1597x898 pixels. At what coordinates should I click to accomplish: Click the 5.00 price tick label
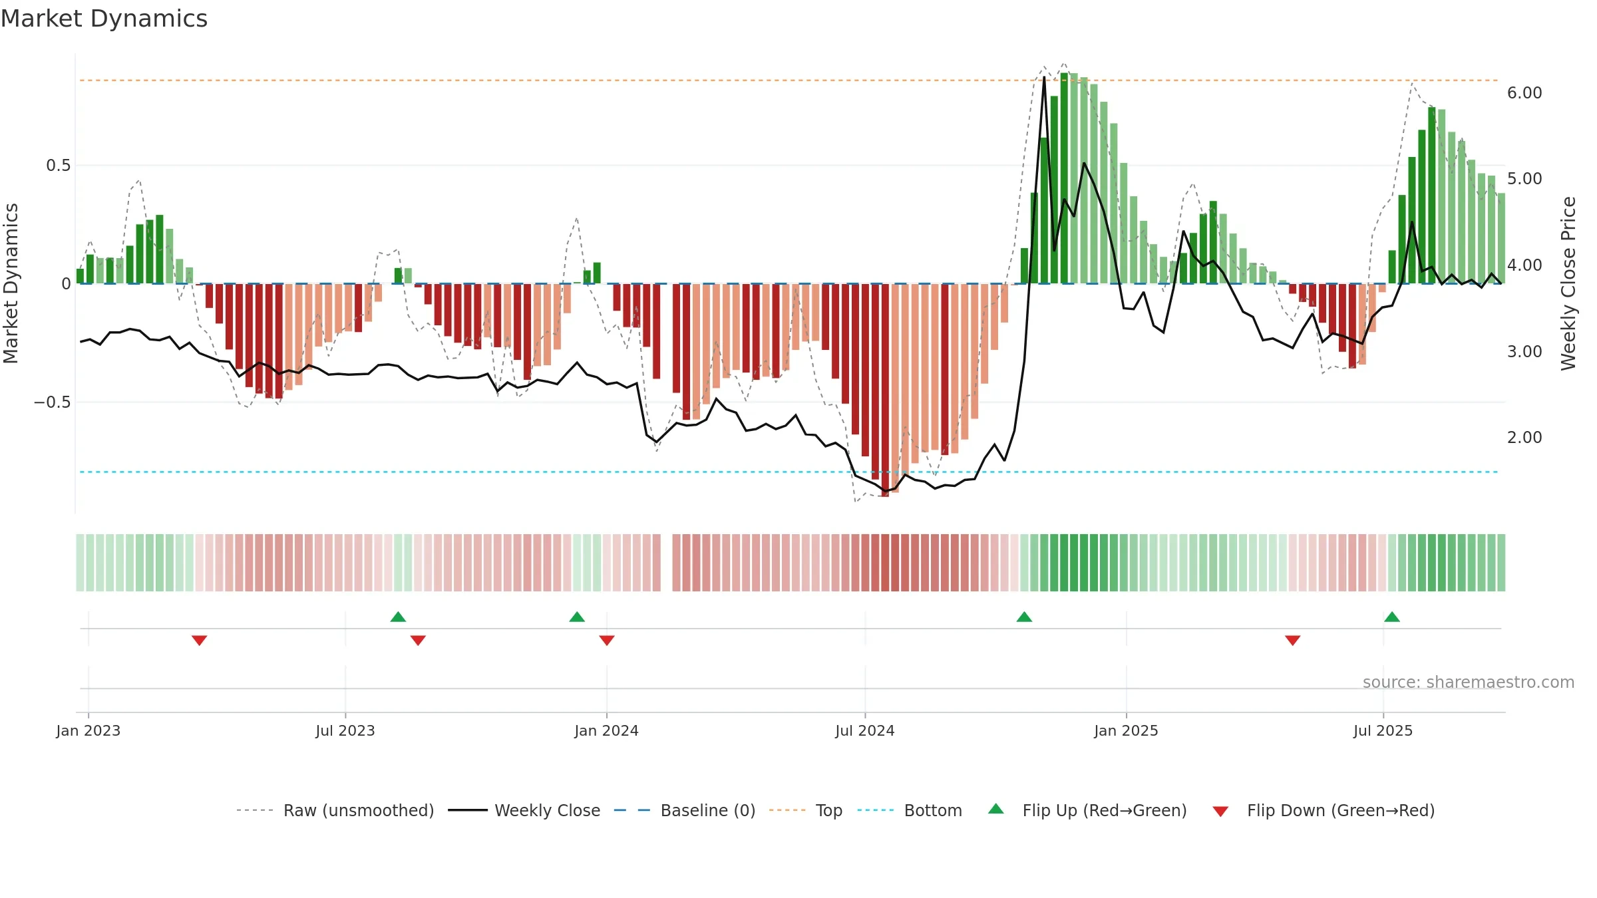point(1524,179)
